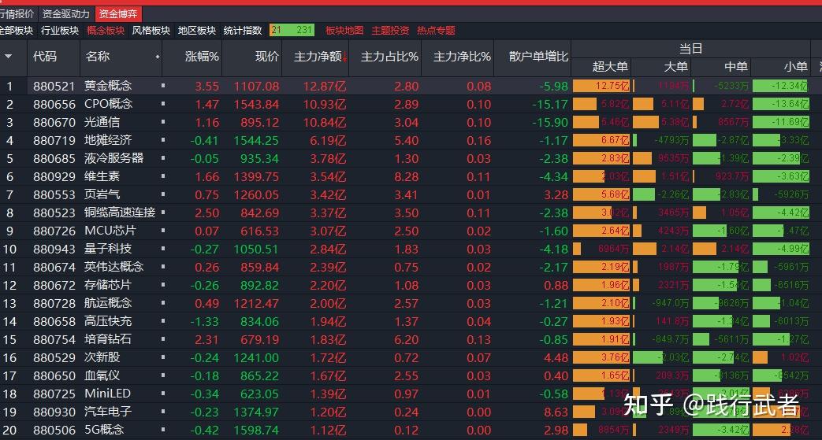Click the 12.75亿 超大单 bar for 黄金概念
Screen dimensions: 822x440
pos(601,86)
